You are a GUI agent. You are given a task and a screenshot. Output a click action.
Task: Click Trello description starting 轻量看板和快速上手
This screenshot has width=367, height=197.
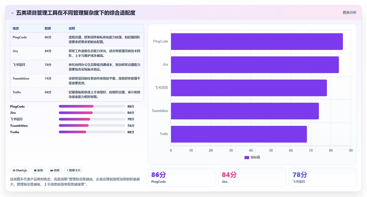point(104,95)
